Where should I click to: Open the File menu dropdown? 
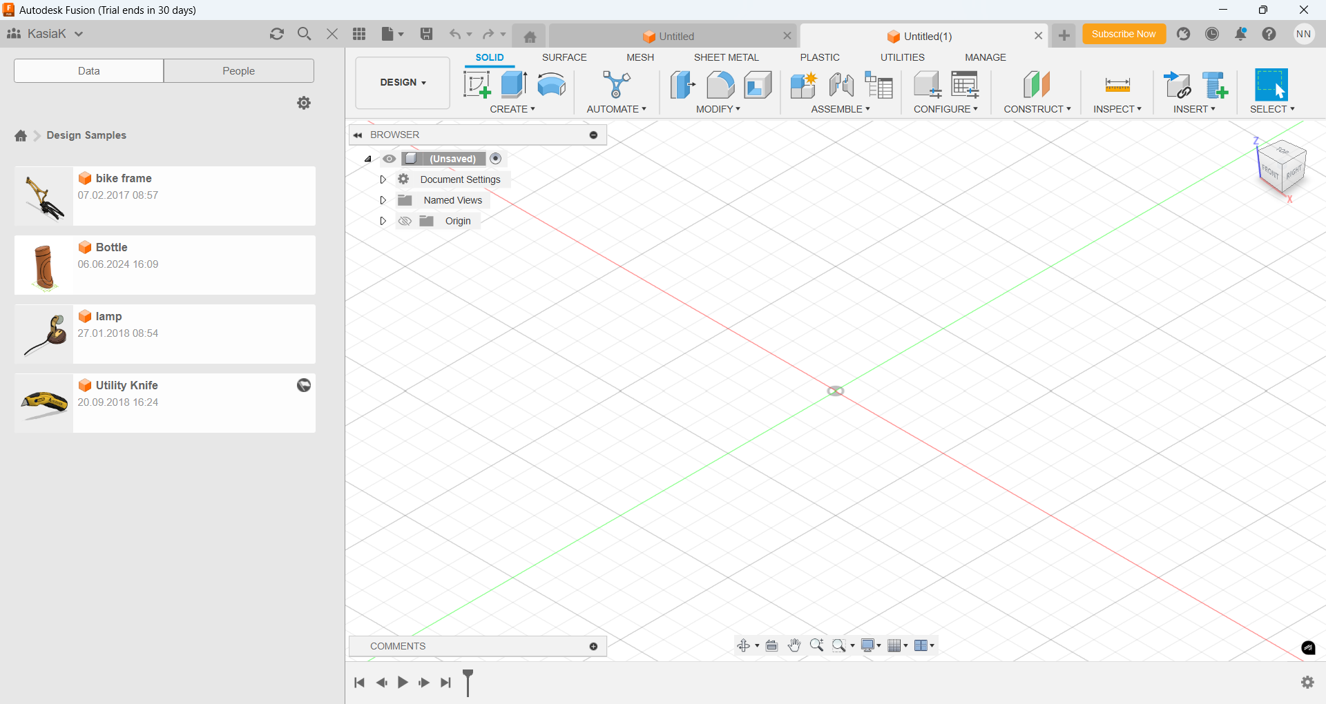click(x=392, y=34)
